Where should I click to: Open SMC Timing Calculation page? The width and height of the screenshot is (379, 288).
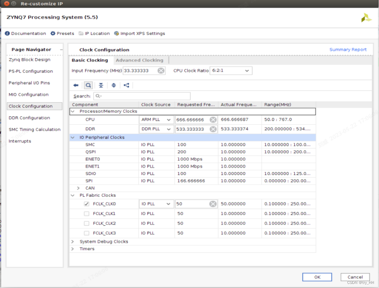click(x=35, y=129)
